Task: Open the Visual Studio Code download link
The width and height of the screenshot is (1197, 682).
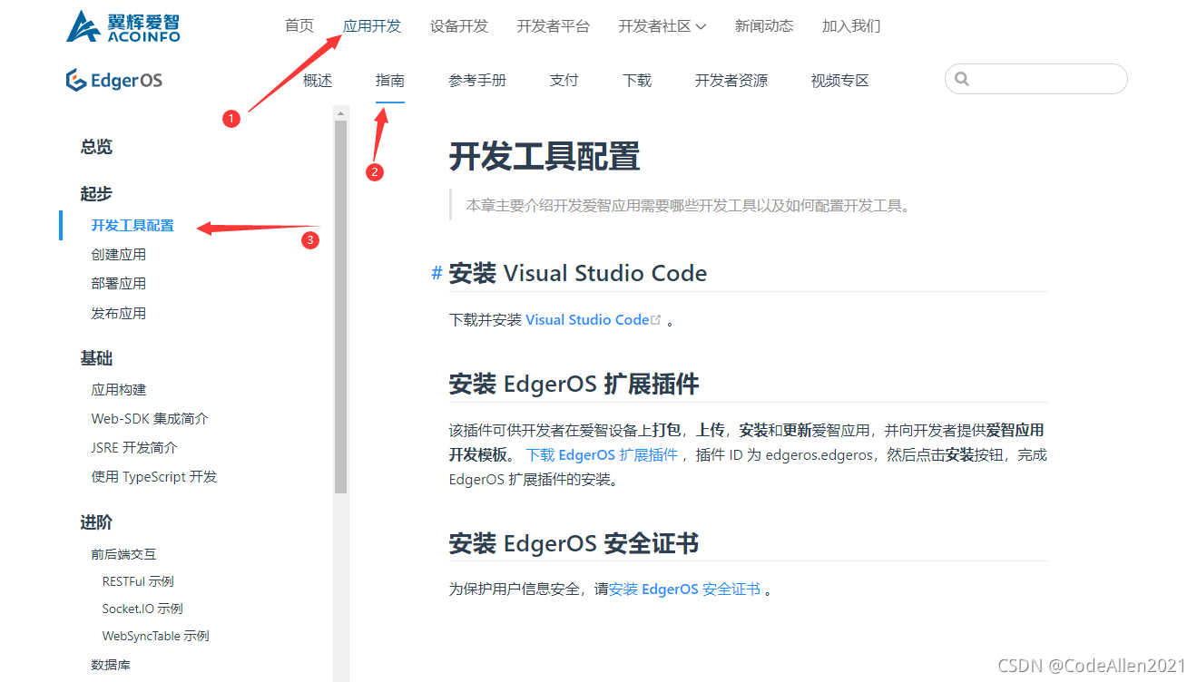Action: (587, 319)
